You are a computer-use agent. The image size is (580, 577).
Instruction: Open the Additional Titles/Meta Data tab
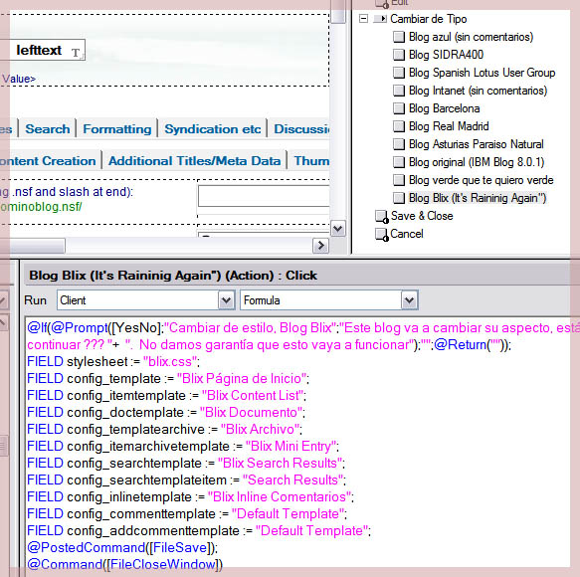coord(194,161)
